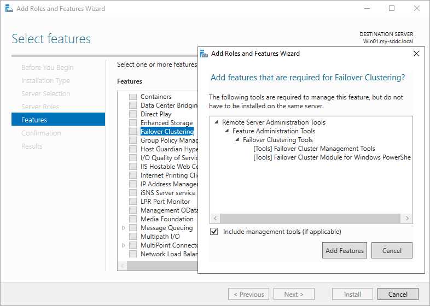This screenshot has width=430, height=306.
Task: Close the required features popup dialog
Action: click(x=416, y=54)
